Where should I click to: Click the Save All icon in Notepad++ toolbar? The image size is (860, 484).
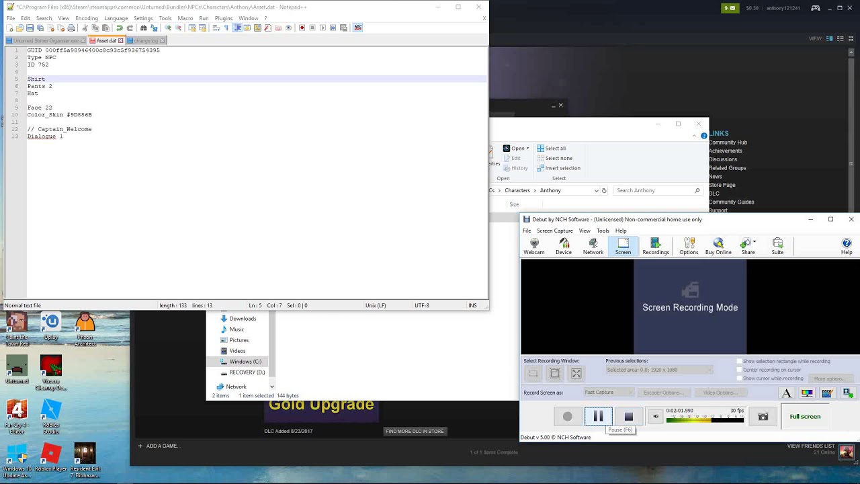40,28
